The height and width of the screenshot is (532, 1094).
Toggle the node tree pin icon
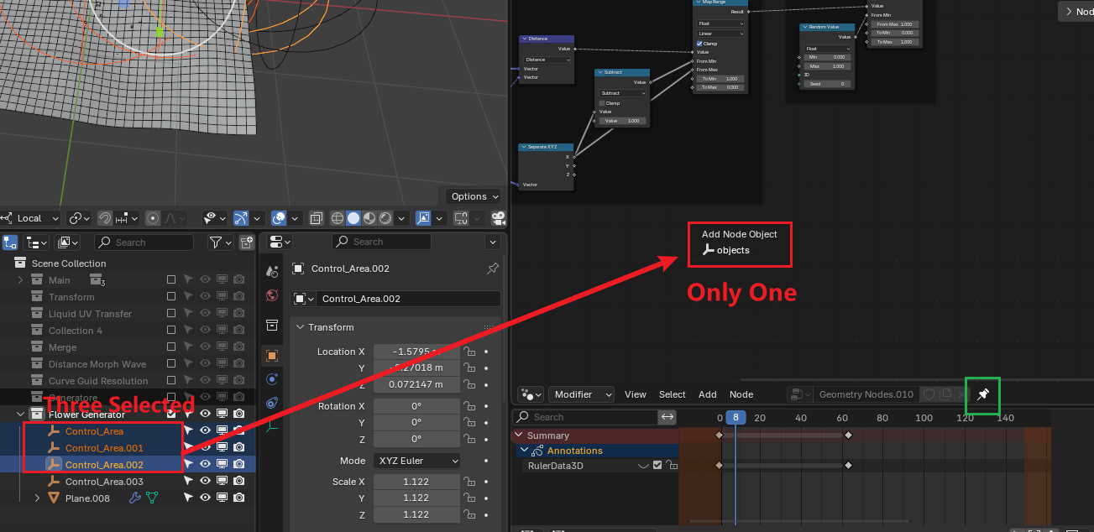983,394
